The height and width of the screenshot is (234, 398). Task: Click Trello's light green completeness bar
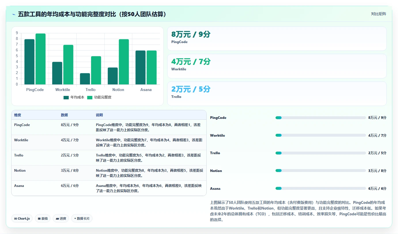click(96, 70)
